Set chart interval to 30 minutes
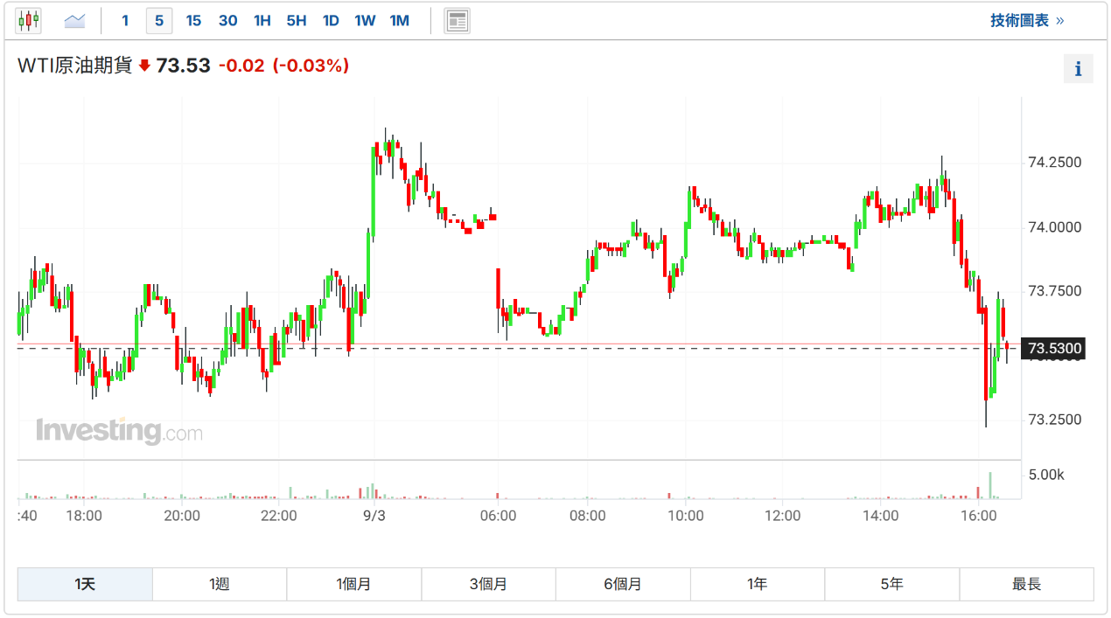The width and height of the screenshot is (1111, 618). click(x=227, y=20)
